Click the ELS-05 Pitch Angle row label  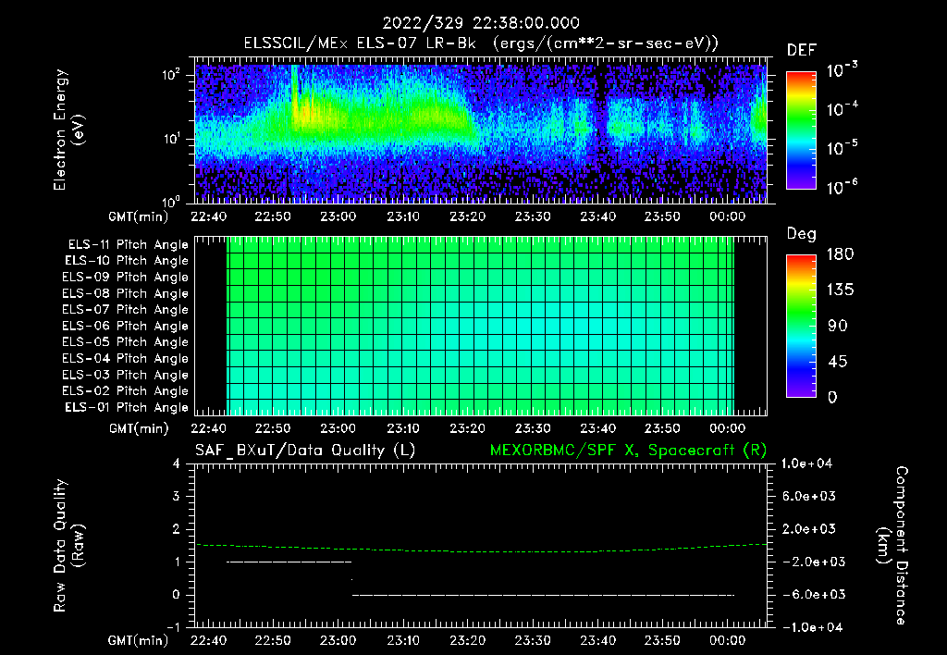(x=126, y=342)
